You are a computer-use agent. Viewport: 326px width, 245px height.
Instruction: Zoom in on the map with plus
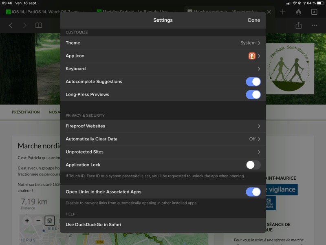27,221
